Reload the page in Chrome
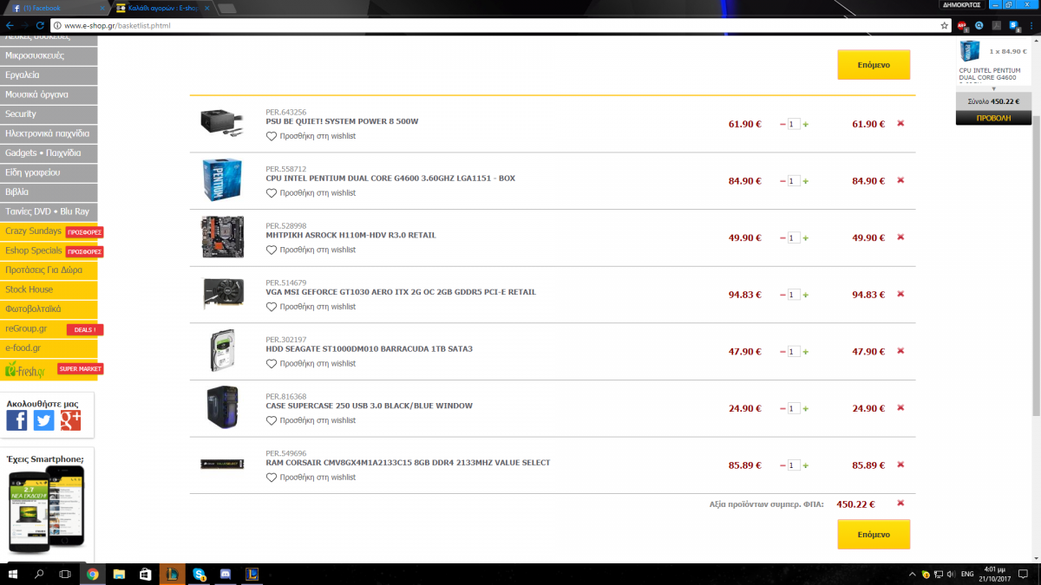 pos(40,26)
